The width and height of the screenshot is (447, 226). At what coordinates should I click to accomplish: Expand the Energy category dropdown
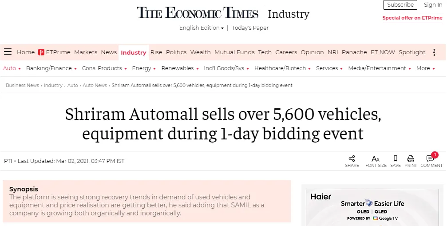coord(144,68)
